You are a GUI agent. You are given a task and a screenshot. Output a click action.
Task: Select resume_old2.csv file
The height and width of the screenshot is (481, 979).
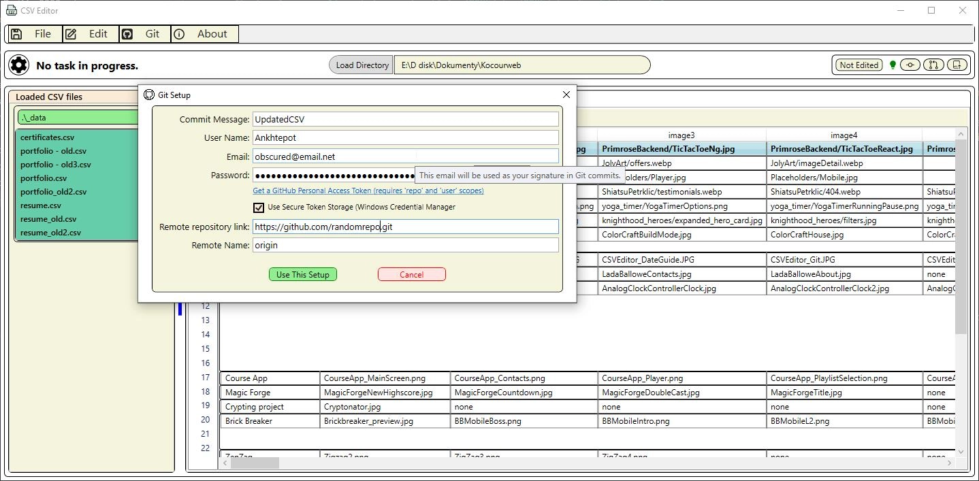click(50, 233)
